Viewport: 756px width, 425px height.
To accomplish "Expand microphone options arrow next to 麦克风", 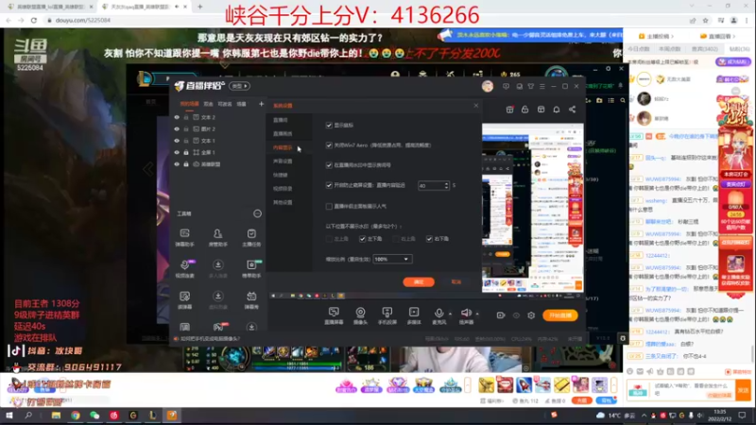I will tap(451, 314).
